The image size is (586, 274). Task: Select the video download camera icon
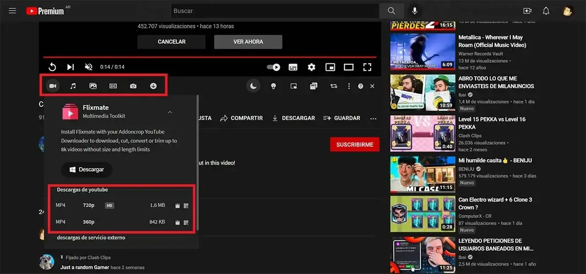[53, 86]
